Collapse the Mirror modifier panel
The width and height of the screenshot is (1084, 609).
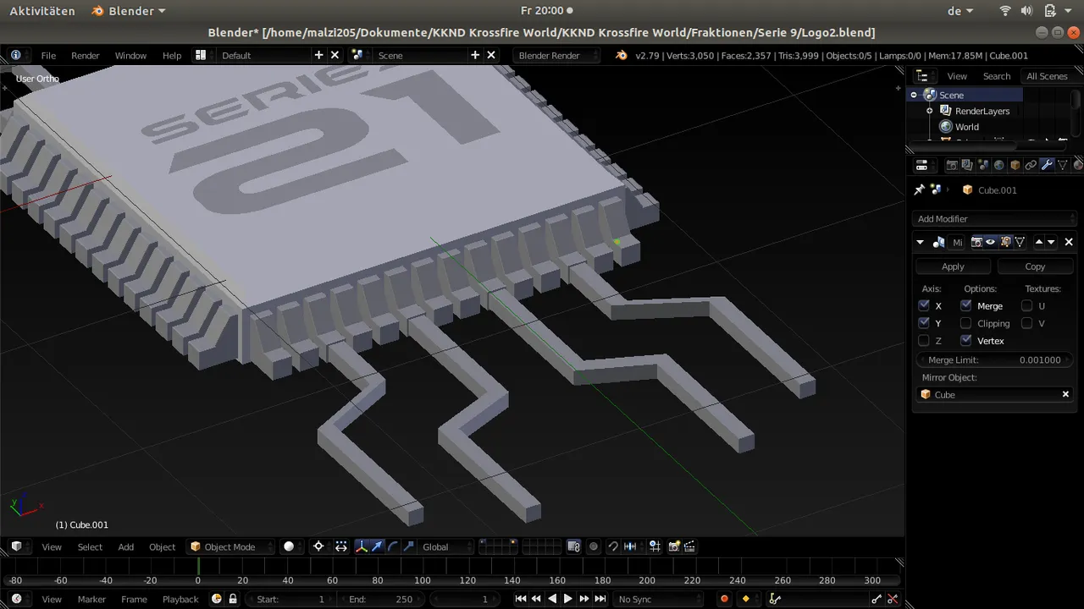pos(920,242)
